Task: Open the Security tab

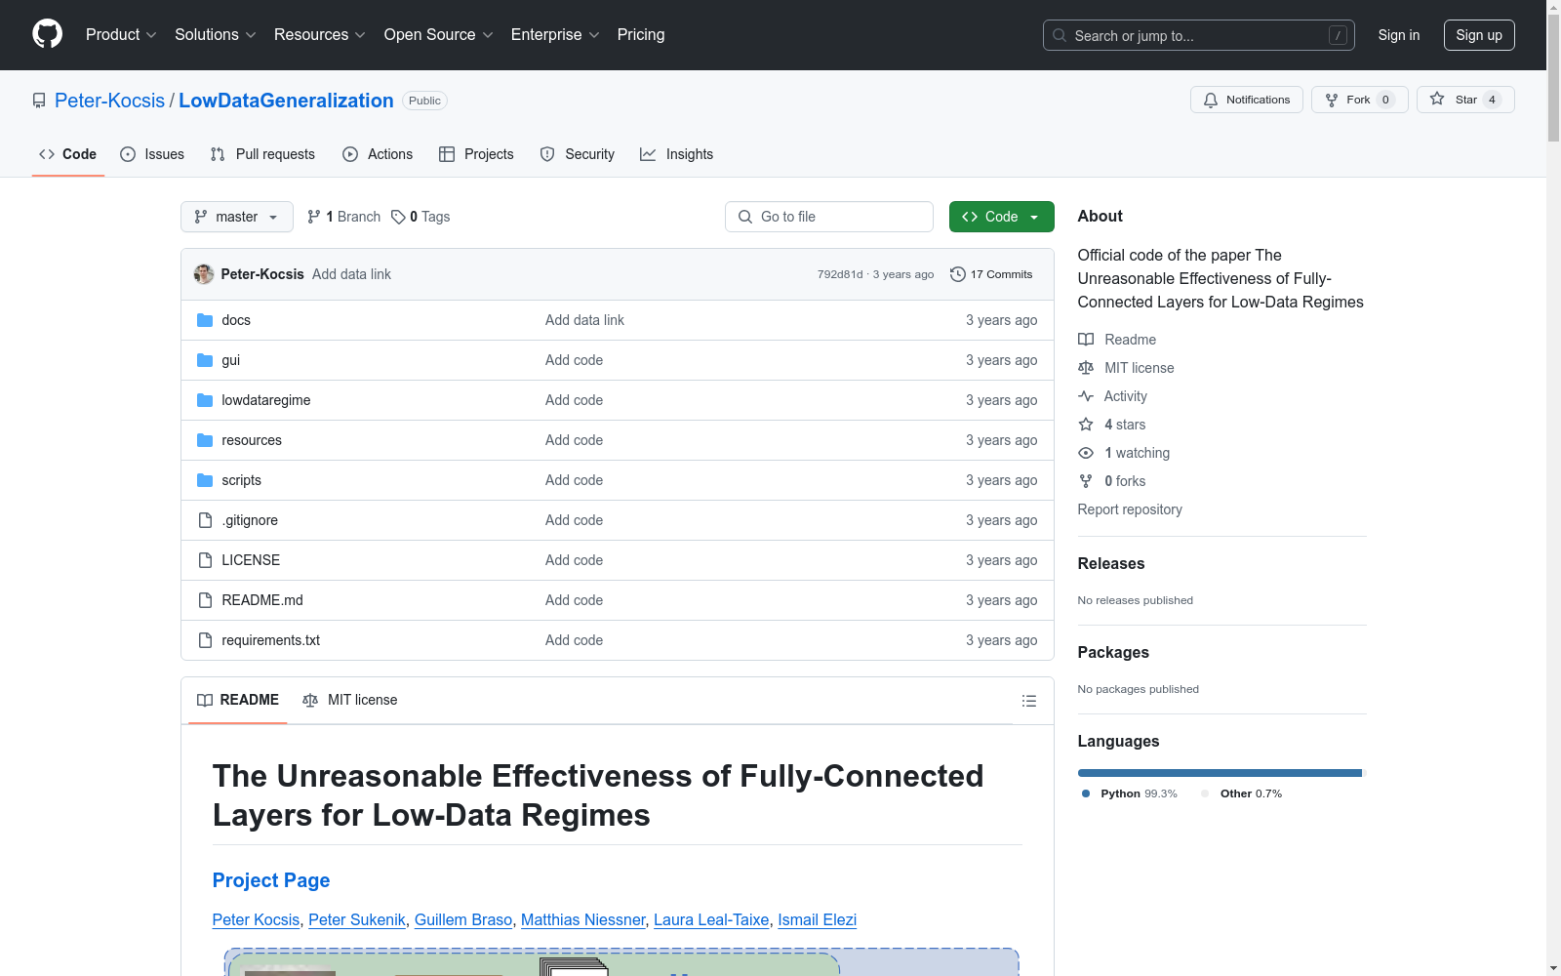Action: (578, 154)
